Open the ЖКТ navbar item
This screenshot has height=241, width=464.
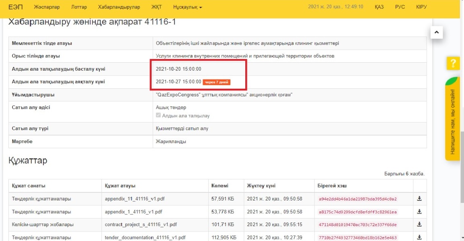click(x=156, y=7)
